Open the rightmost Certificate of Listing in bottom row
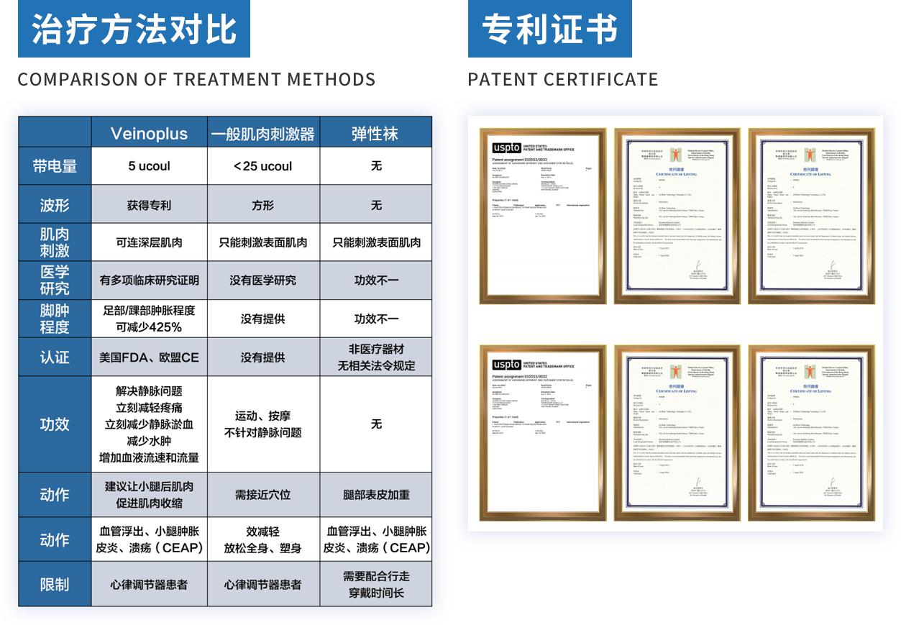Screen dimensions: 901x625 click(x=812, y=433)
